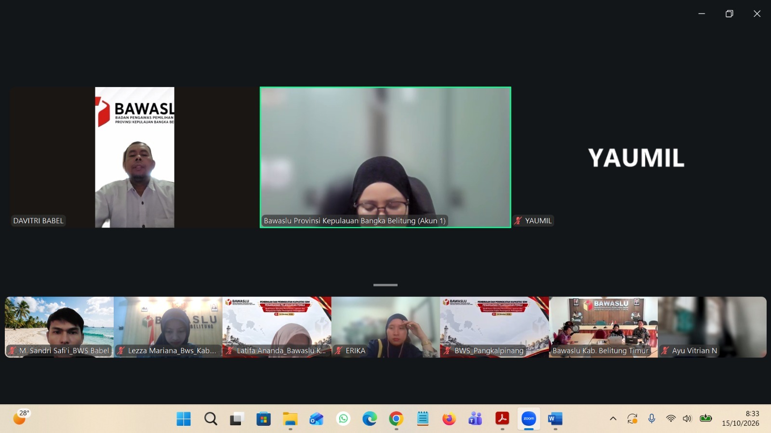The image size is (771, 433).
Task: Click the "YAUMIL" name label with muted mic
Action: (533, 221)
